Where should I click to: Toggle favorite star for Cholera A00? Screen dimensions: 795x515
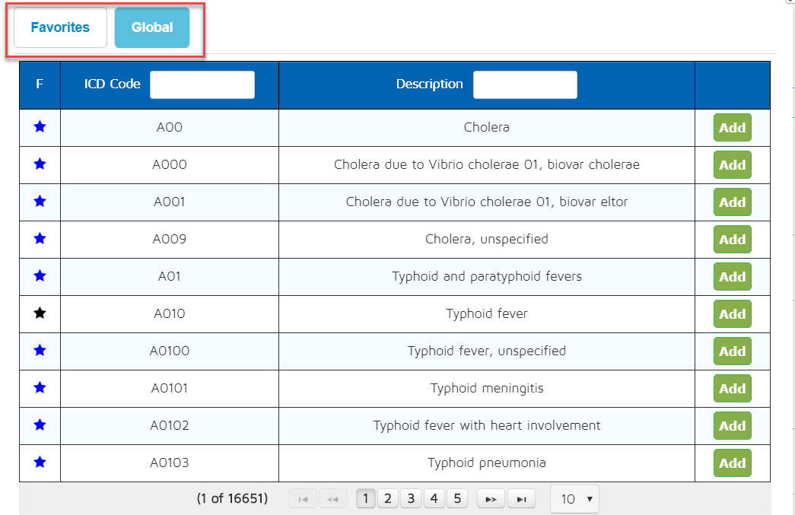[40, 127]
